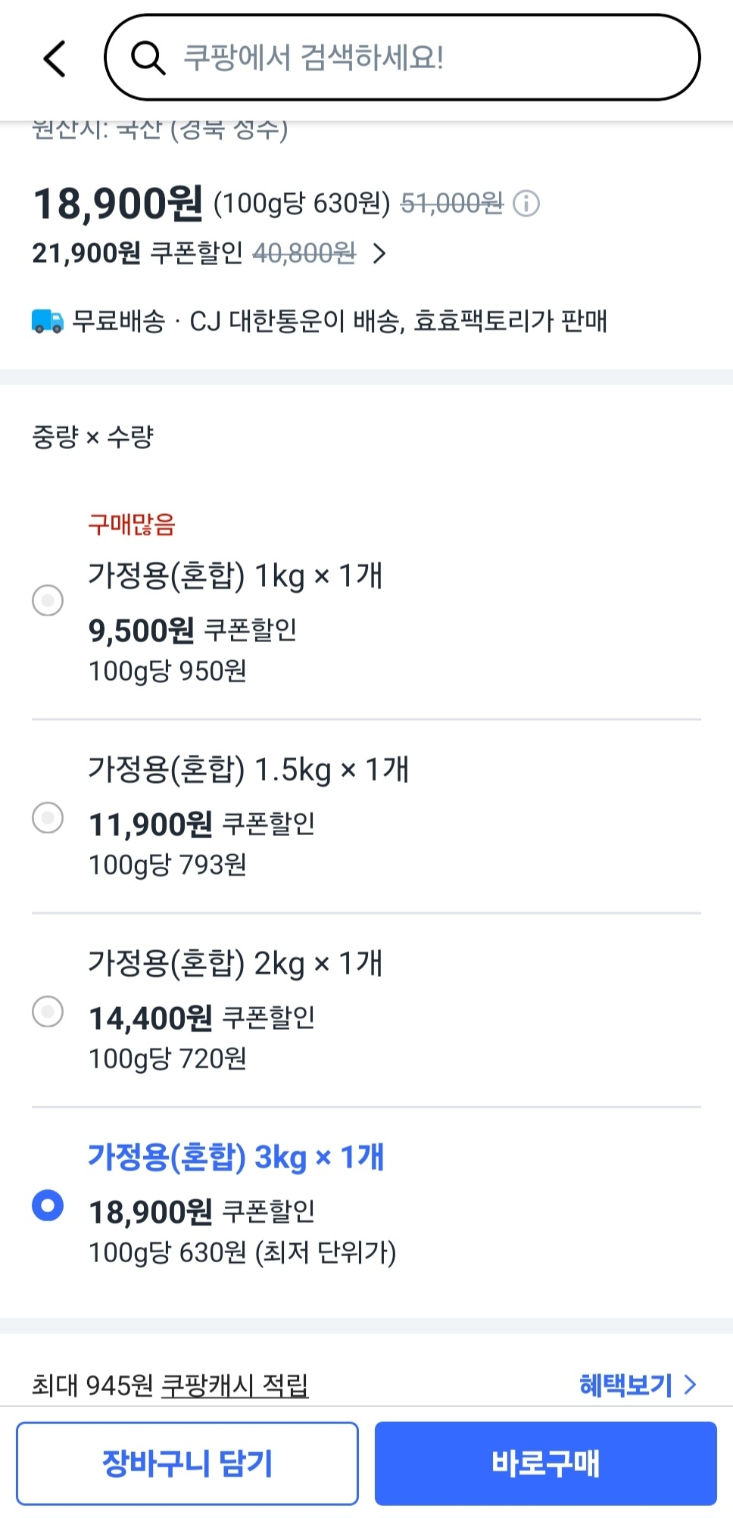Viewport: 733px width, 1518px height.
Task: Choose the 가정용(혼합) 1kg option label
Action: [235, 576]
